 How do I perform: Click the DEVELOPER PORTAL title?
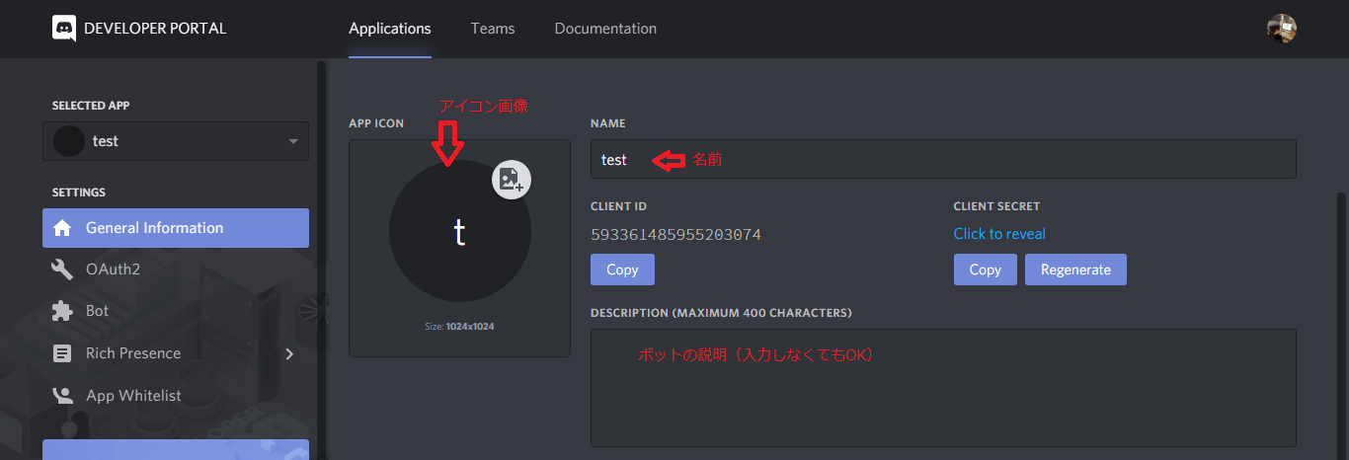155,29
